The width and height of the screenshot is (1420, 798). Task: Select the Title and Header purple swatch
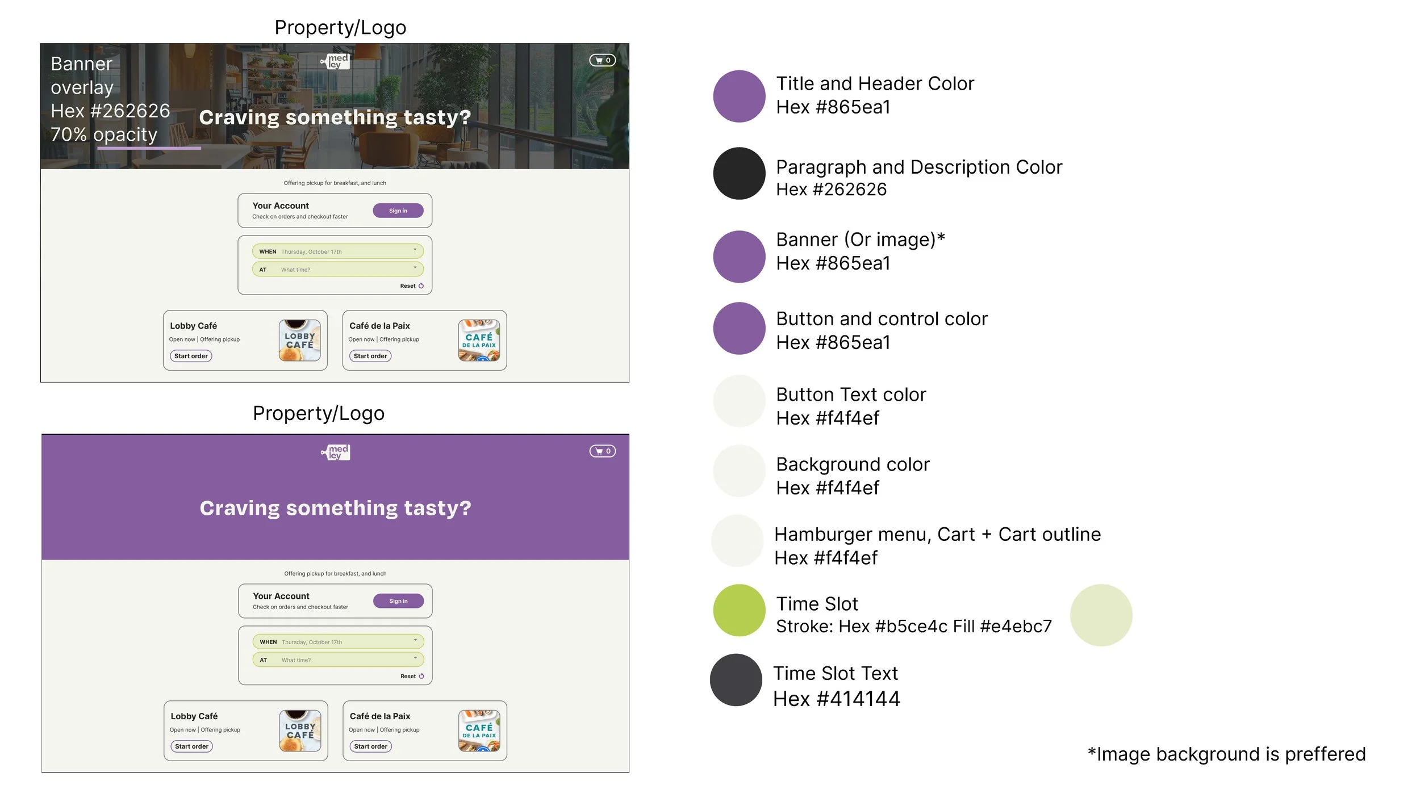click(x=739, y=96)
